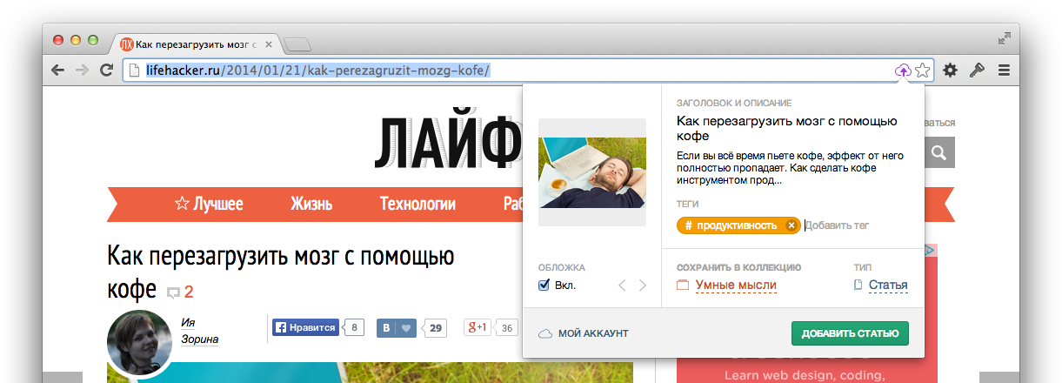Select the Как перезагрузить мозг browser tab

click(x=196, y=44)
